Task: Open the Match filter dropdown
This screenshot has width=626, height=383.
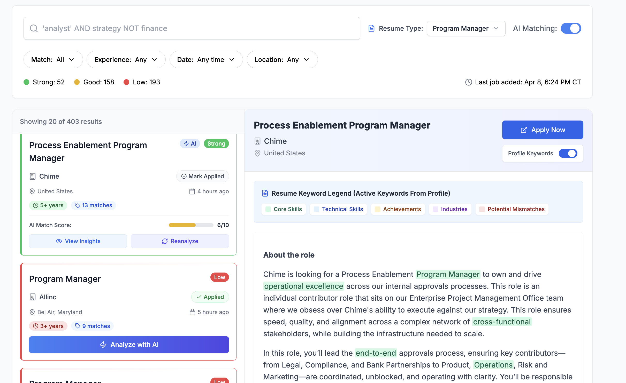Action: 53,60
